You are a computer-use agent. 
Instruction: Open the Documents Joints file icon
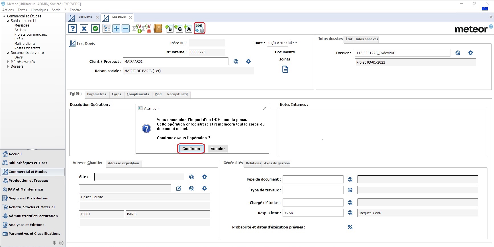[285, 69]
